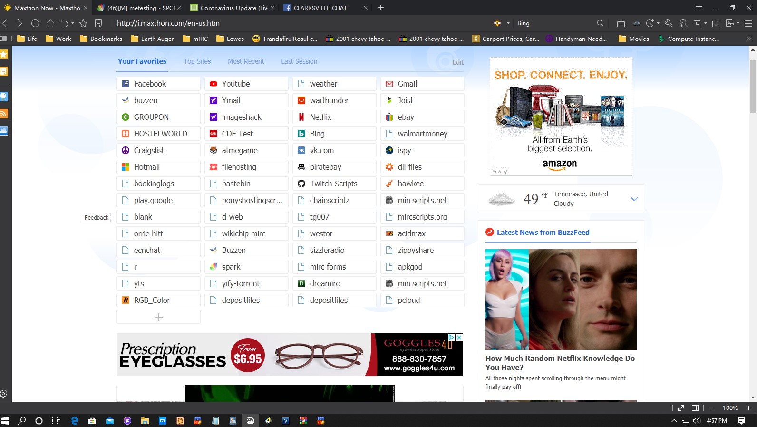Go forward to the next page
Screen dimensions: 757x427
tap(19, 23)
